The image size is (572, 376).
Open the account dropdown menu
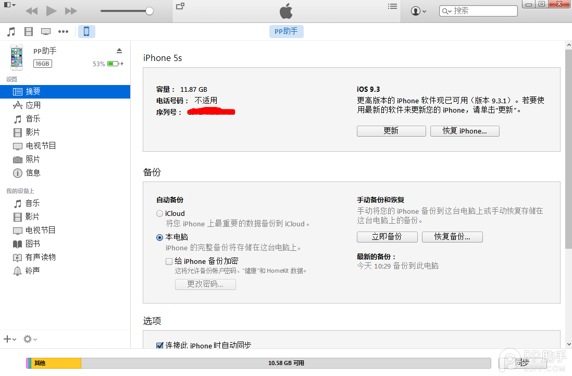coord(418,11)
